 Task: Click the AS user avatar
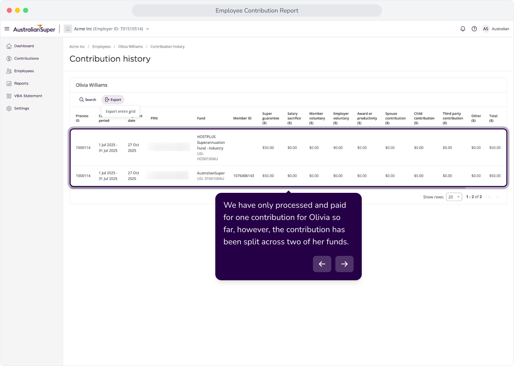[x=486, y=29]
